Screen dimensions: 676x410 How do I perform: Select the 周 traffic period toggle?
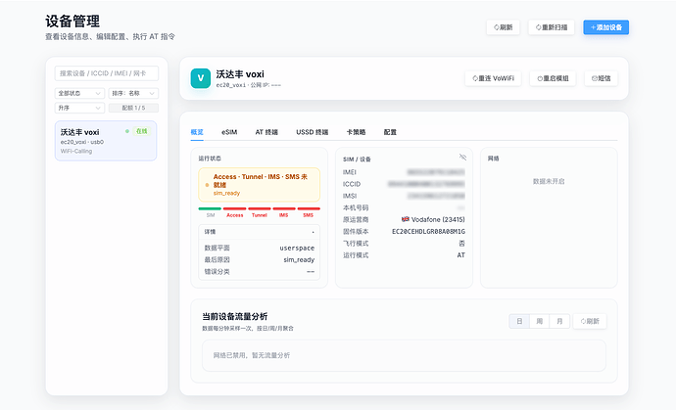(540, 321)
